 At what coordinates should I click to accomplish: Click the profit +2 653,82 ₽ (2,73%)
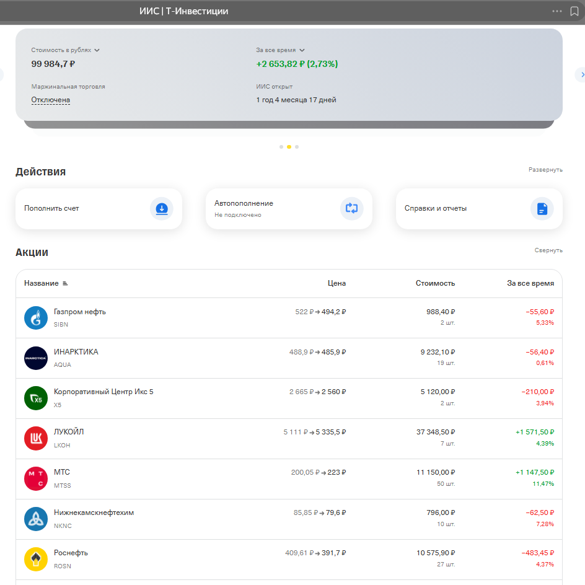click(297, 64)
